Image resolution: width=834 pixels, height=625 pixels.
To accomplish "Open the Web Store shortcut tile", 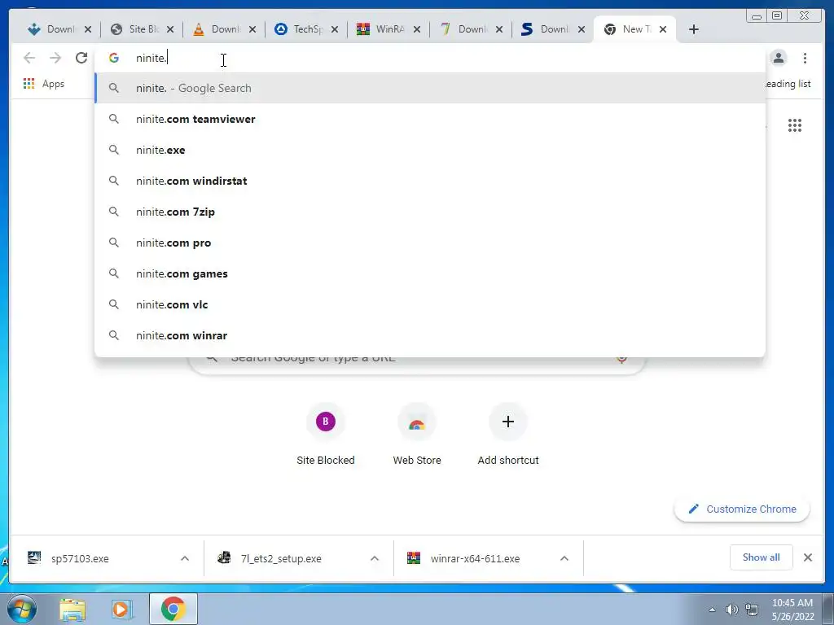I will pos(417,435).
